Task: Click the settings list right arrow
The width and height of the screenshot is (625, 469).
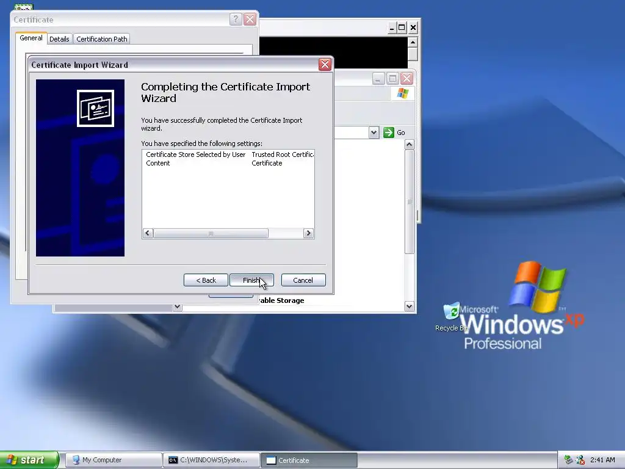Action: (x=308, y=233)
